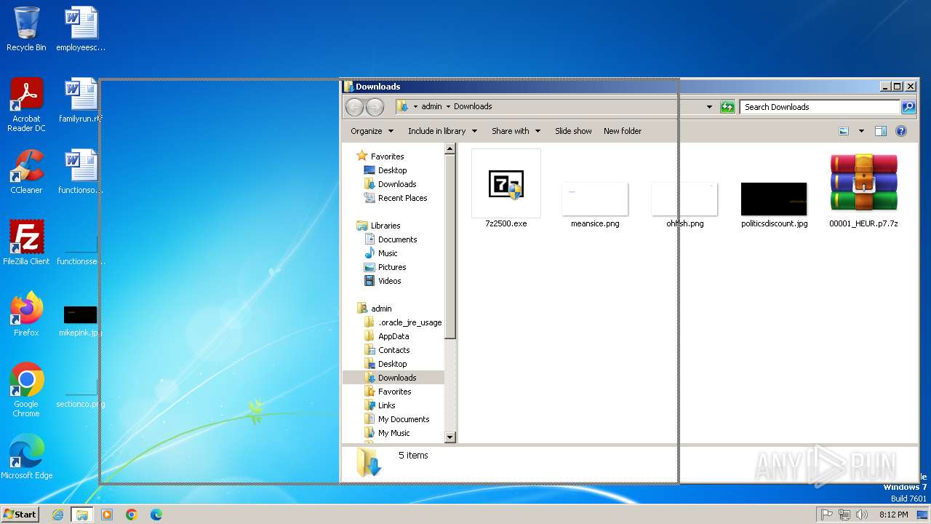Open Windows Media Player from taskbar
931x524 pixels.
(107, 515)
